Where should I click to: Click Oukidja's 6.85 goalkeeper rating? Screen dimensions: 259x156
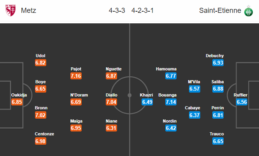pyautogui.click(x=17, y=102)
